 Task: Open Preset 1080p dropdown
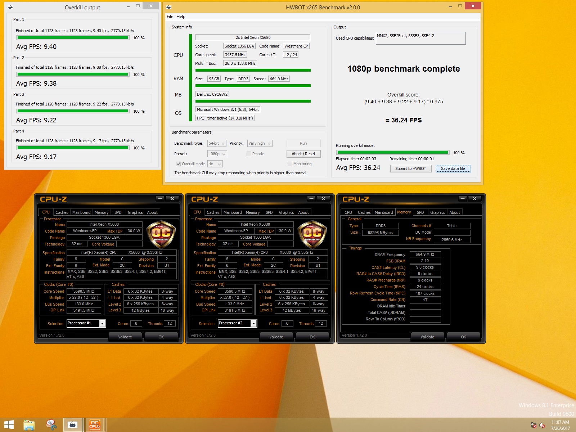pos(217,154)
